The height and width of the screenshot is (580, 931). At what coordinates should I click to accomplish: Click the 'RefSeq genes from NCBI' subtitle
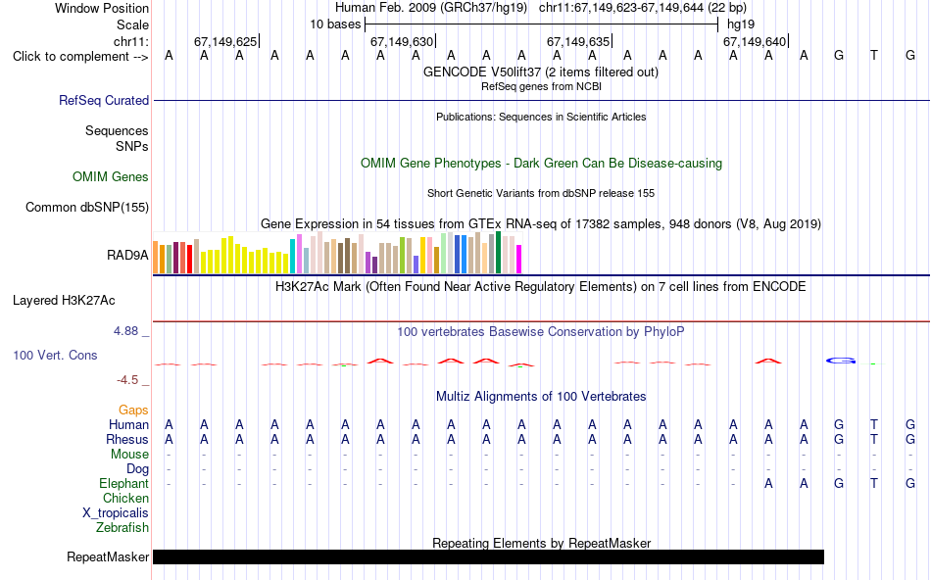pos(541,86)
